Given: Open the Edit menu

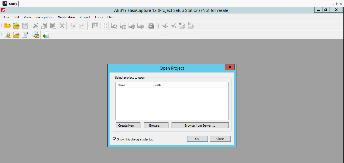Looking at the screenshot, I should (x=16, y=17).
